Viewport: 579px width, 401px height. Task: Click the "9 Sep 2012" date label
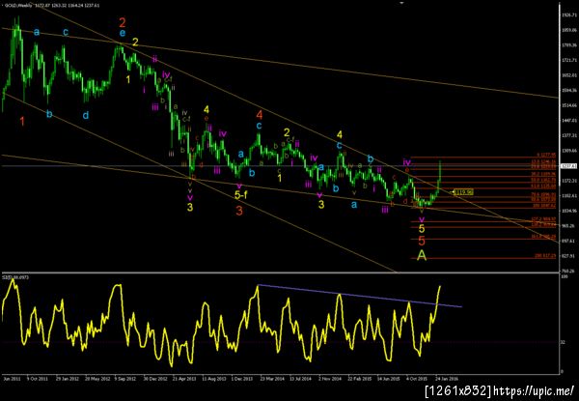pyautogui.click(x=124, y=379)
